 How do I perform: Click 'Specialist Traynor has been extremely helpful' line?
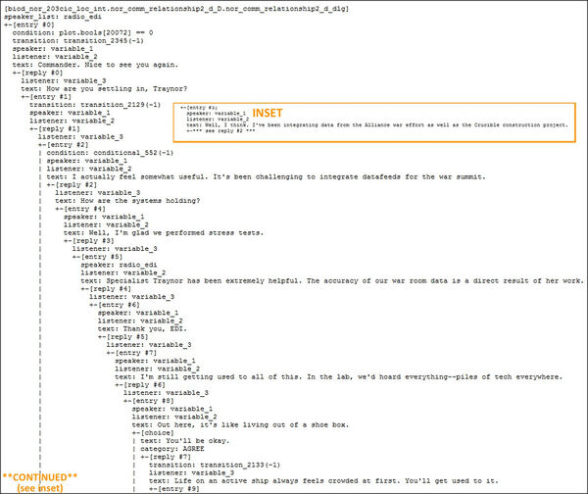(332, 281)
